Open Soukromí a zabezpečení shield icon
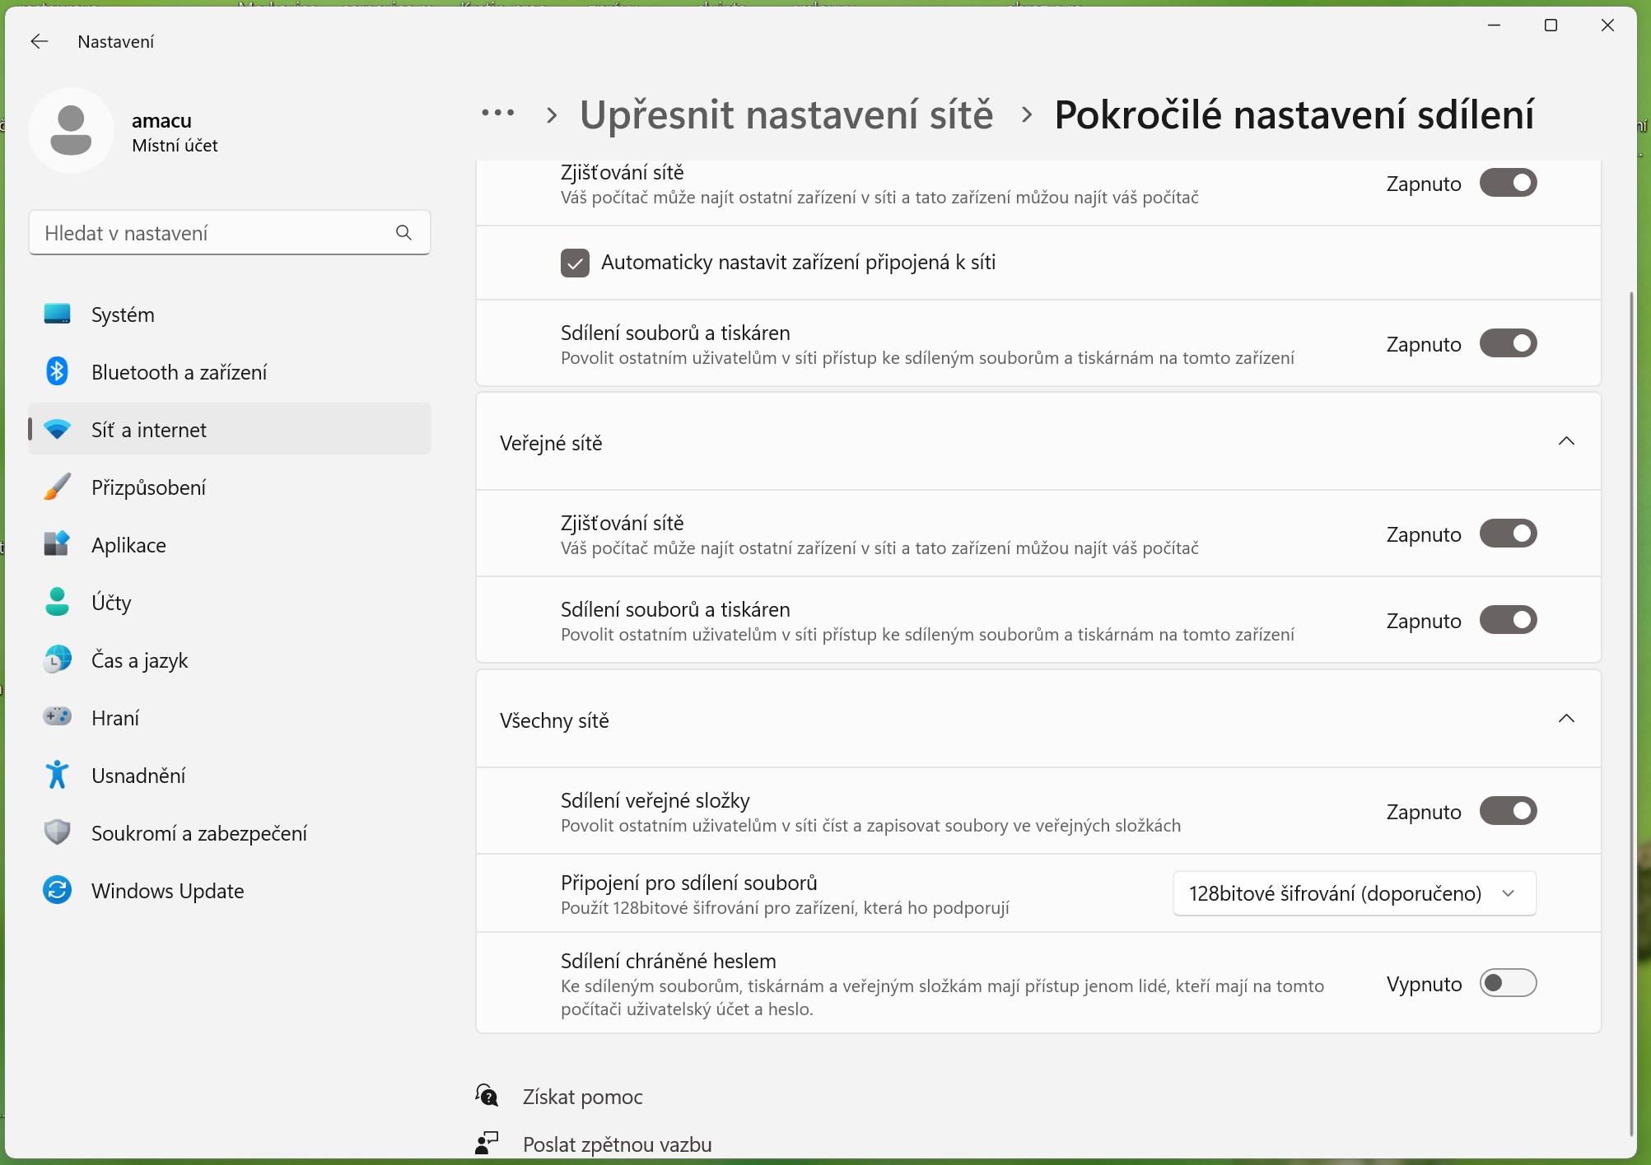The width and height of the screenshot is (1651, 1165). (57, 833)
